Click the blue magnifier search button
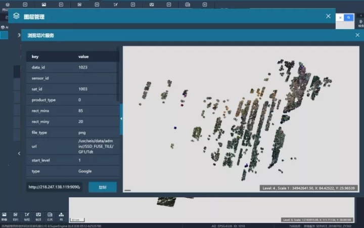The width and height of the screenshot is (364, 228). (x=348, y=17)
